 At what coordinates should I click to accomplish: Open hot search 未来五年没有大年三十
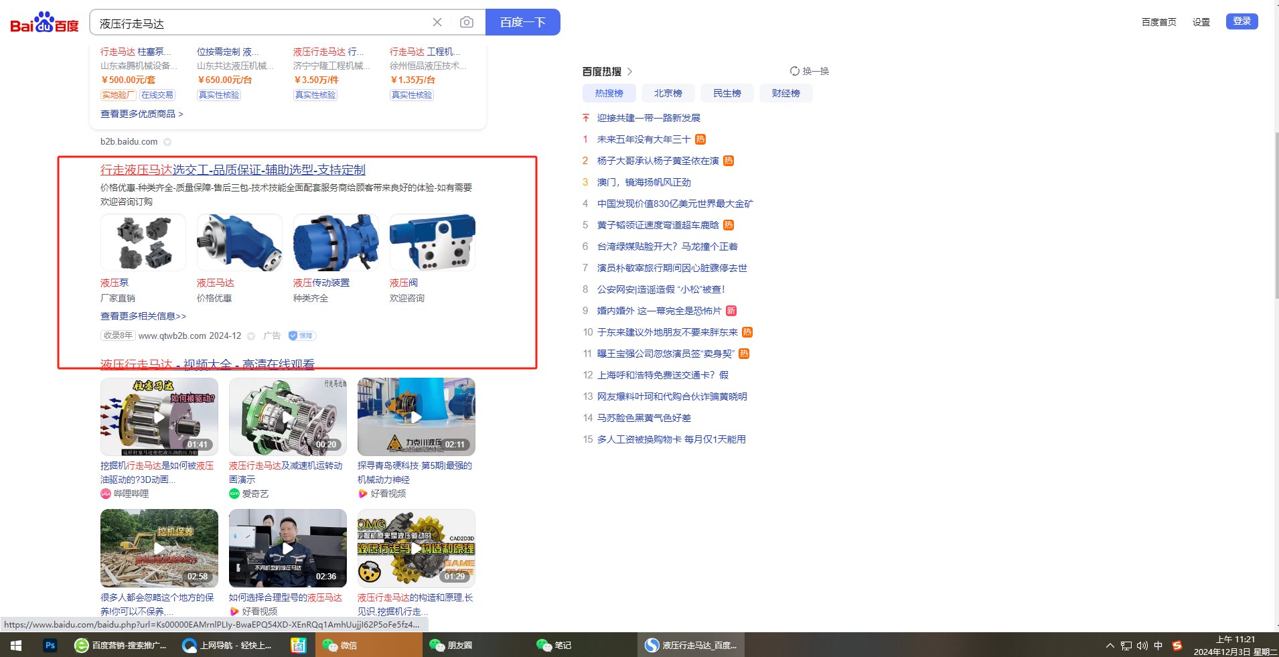644,139
